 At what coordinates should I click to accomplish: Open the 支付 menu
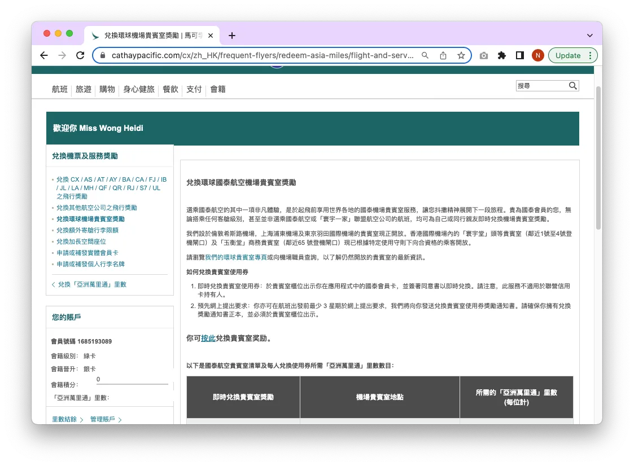pos(194,89)
